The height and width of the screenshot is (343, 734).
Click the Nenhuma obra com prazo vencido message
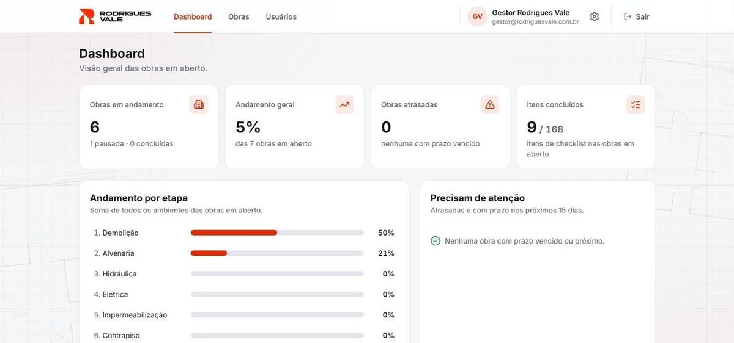tap(525, 241)
